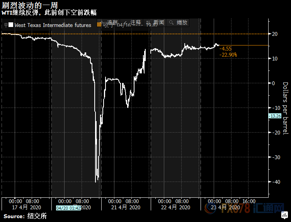Click the pencil icon beside 注释

[x=125, y=23]
